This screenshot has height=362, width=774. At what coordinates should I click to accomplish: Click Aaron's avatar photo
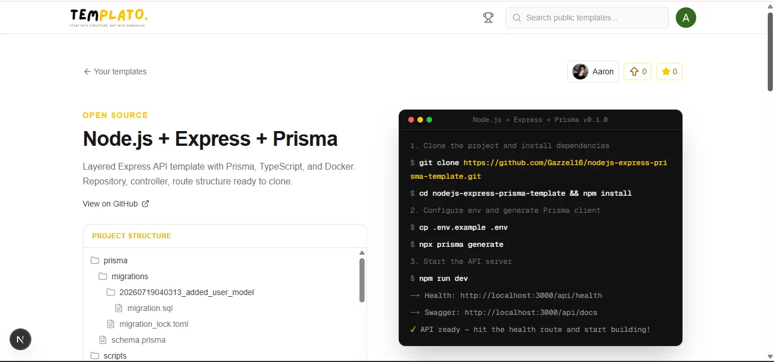580,71
